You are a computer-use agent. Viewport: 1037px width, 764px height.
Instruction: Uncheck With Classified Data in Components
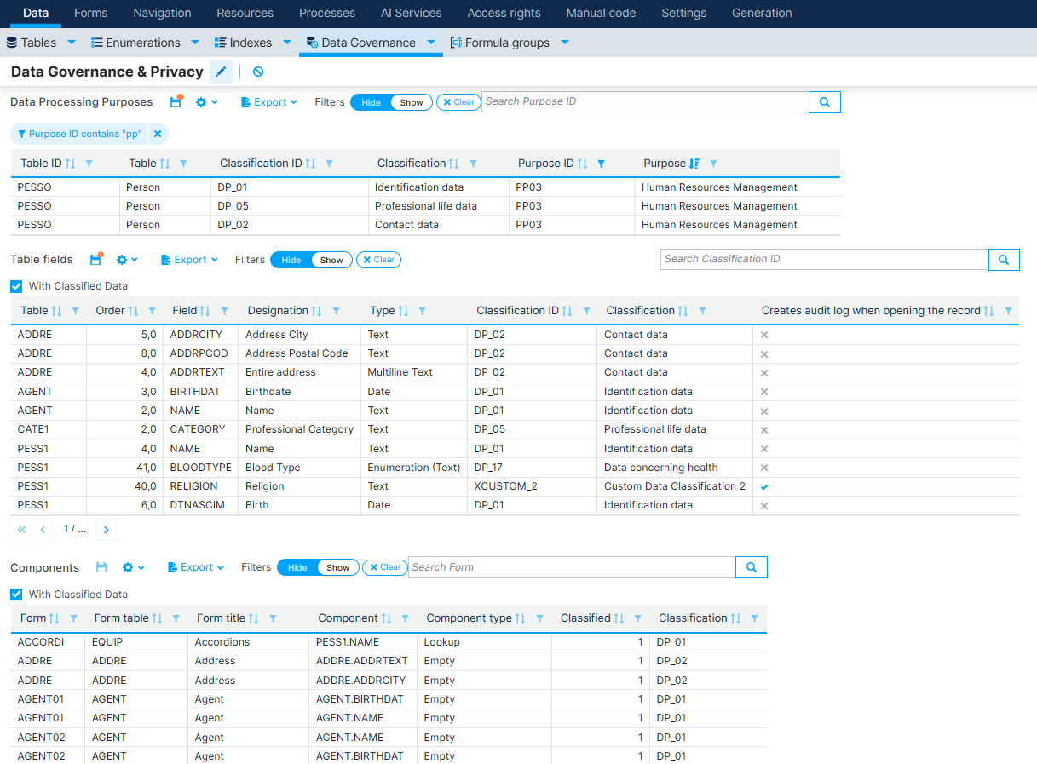point(16,594)
